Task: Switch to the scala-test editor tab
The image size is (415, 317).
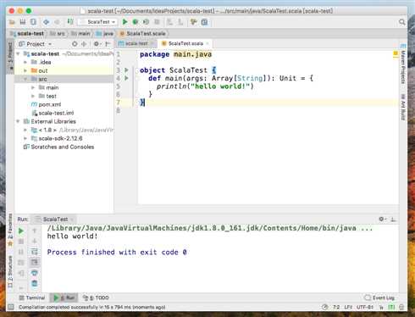Action: (x=133, y=43)
